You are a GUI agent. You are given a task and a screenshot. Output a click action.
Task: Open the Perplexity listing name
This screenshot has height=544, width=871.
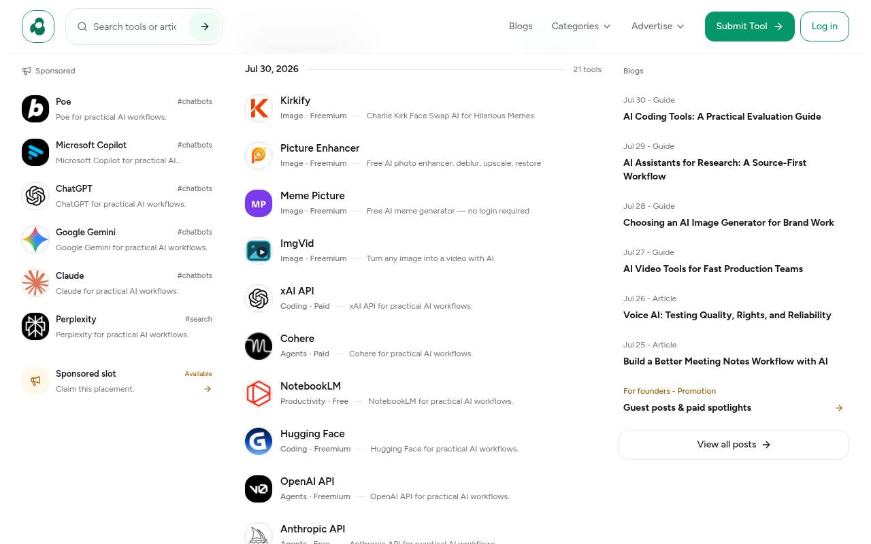point(76,319)
